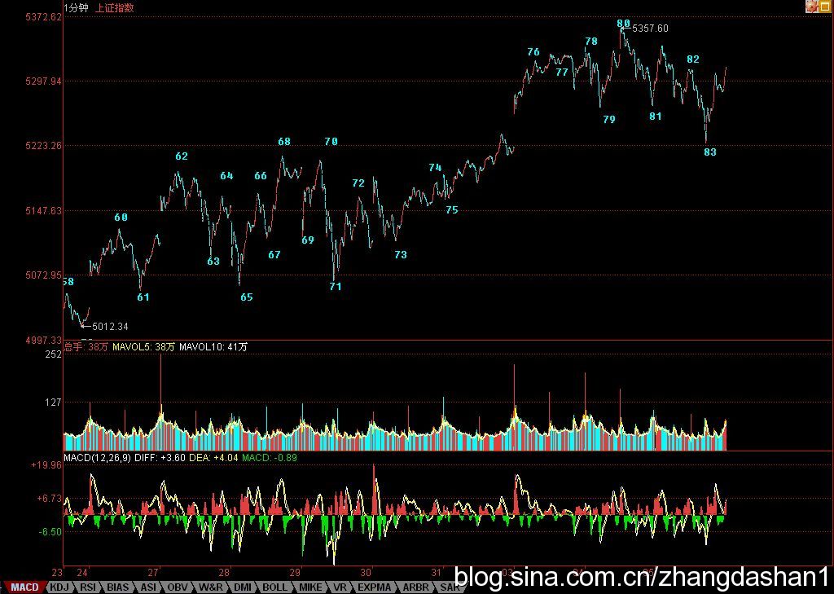Show the BIAS indicator tab

point(118,587)
